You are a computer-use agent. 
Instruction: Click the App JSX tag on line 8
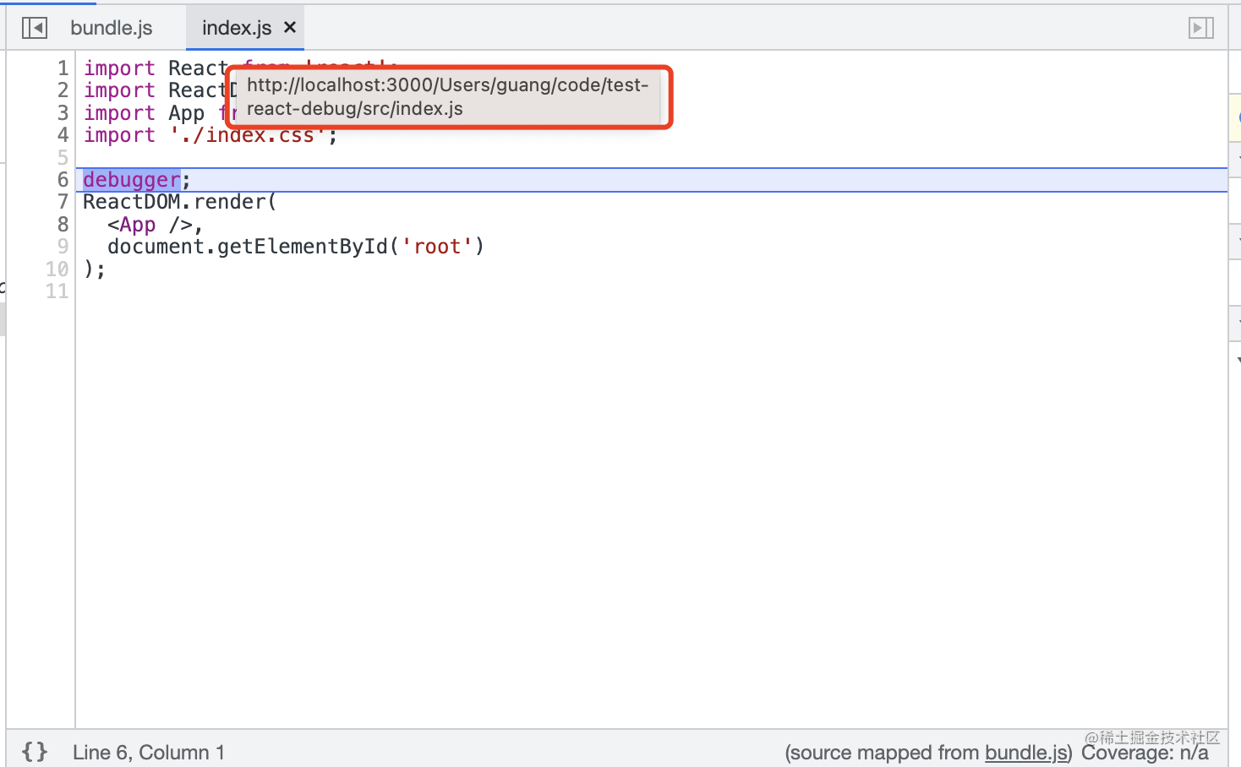point(138,225)
